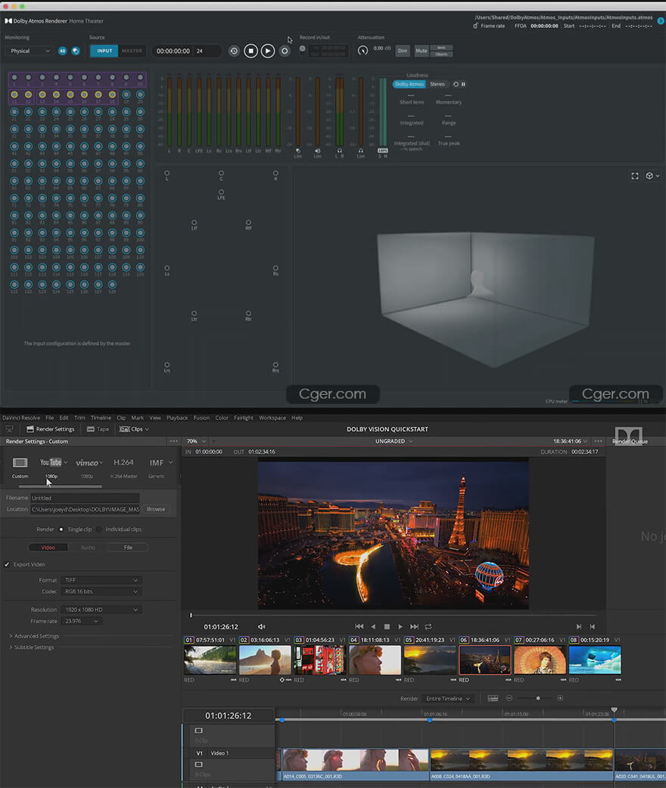Switch loudness to Dolby Atmos
Screen dimensions: 666x788
tap(409, 84)
